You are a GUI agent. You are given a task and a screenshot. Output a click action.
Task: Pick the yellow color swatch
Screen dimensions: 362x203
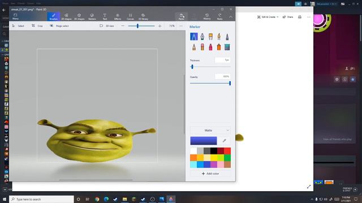click(x=214, y=158)
